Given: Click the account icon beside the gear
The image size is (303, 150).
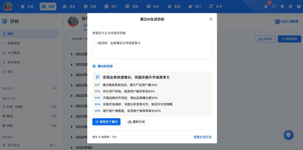Looking at the screenshot, I should 282,6.
